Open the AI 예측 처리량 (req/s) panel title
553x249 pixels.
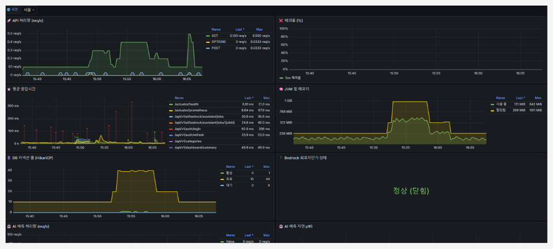(31, 226)
